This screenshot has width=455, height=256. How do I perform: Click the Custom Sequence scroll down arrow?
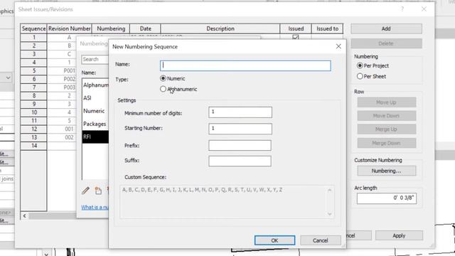pos(329,214)
